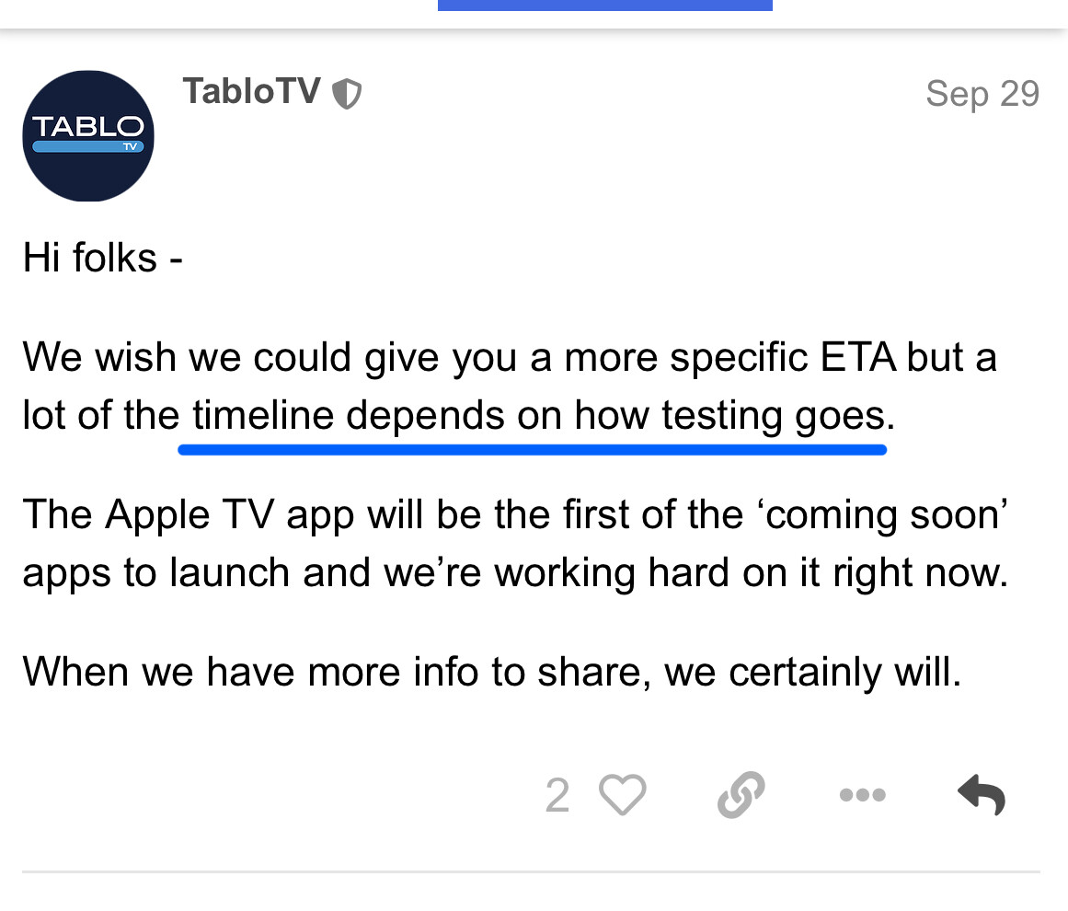Click the moderator shield beside TabloTV
This screenshot has height=911, width=1068.
pyautogui.click(x=347, y=94)
